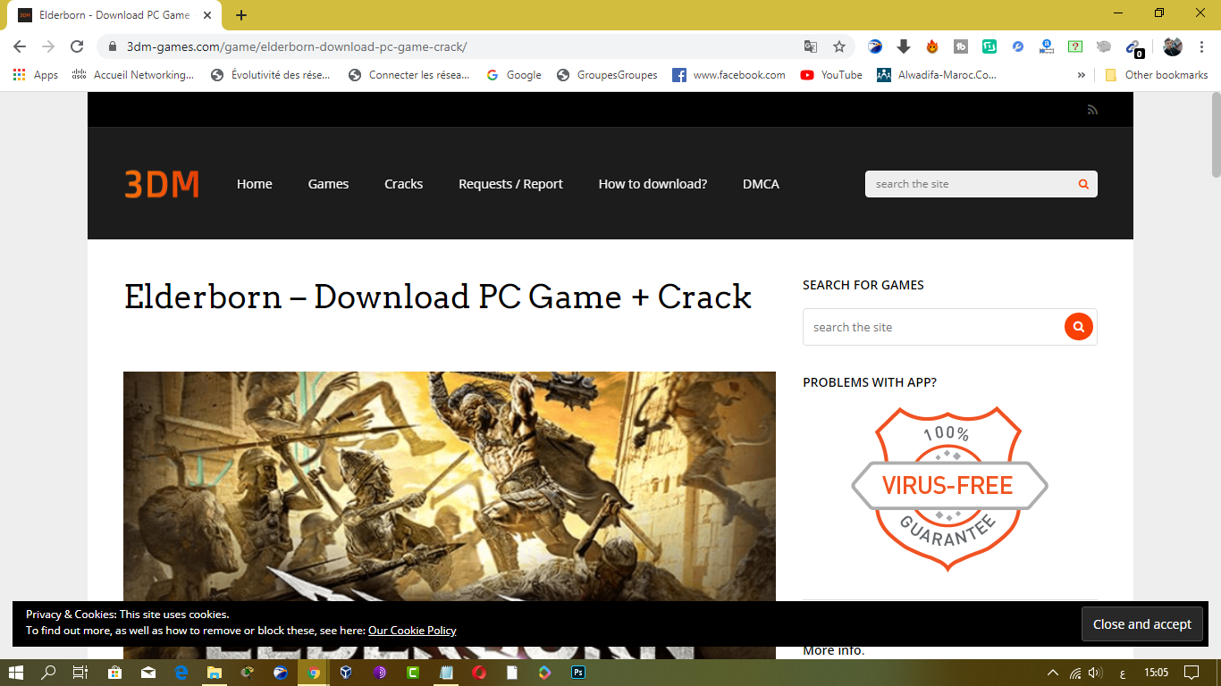Go back to the previous page
The height and width of the screenshot is (686, 1221).
click(x=20, y=46)
